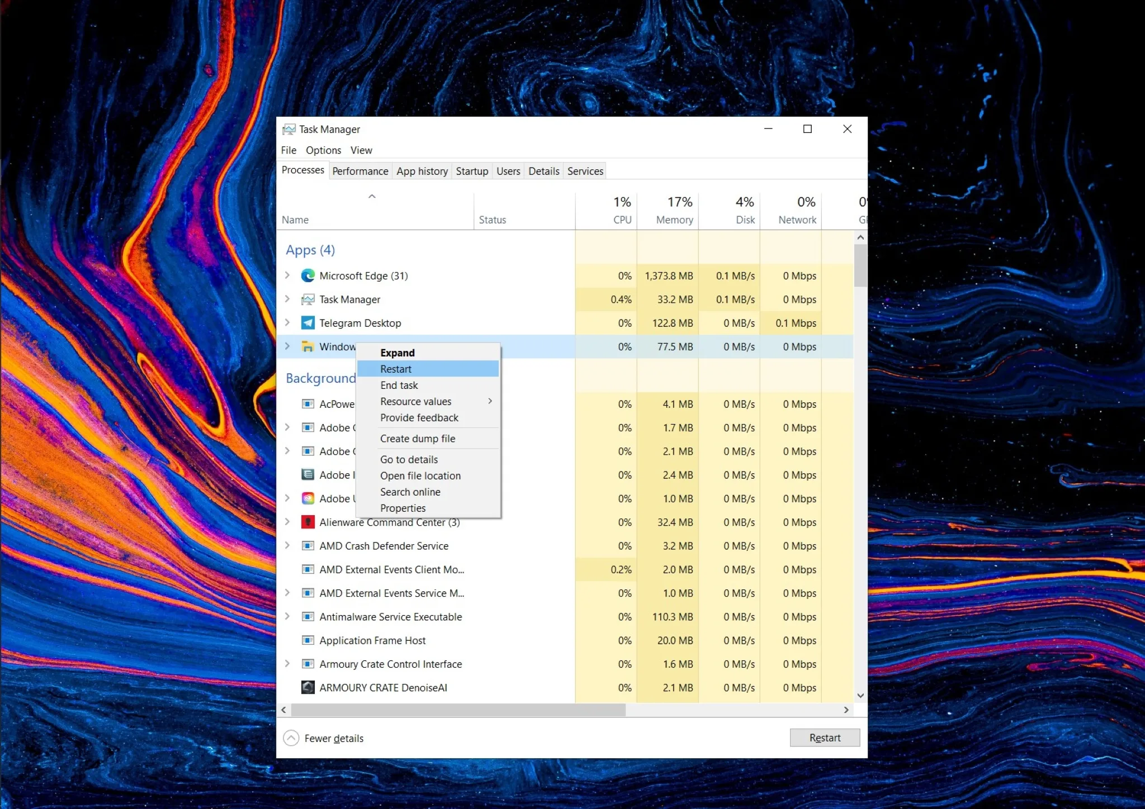1145x809 pixels.
Task: Choose Create dump file from the context menu
Action: pyautogui.click(x=418, y=438)
